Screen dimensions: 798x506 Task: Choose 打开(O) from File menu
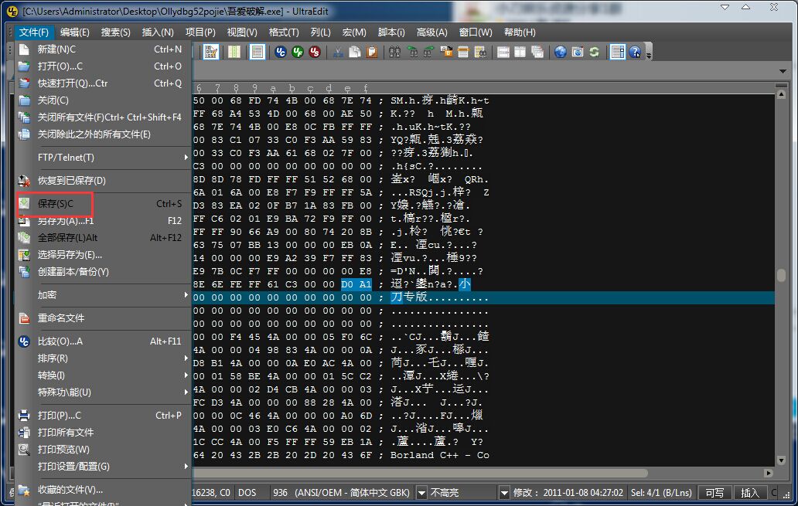(102, 66)
